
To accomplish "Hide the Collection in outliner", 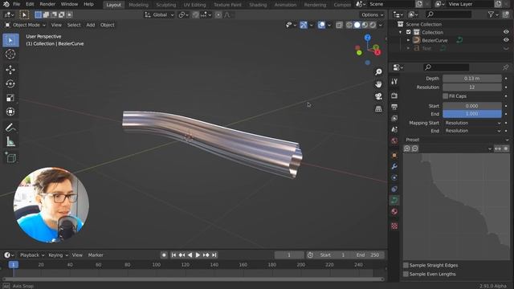I will coord(506,32).
